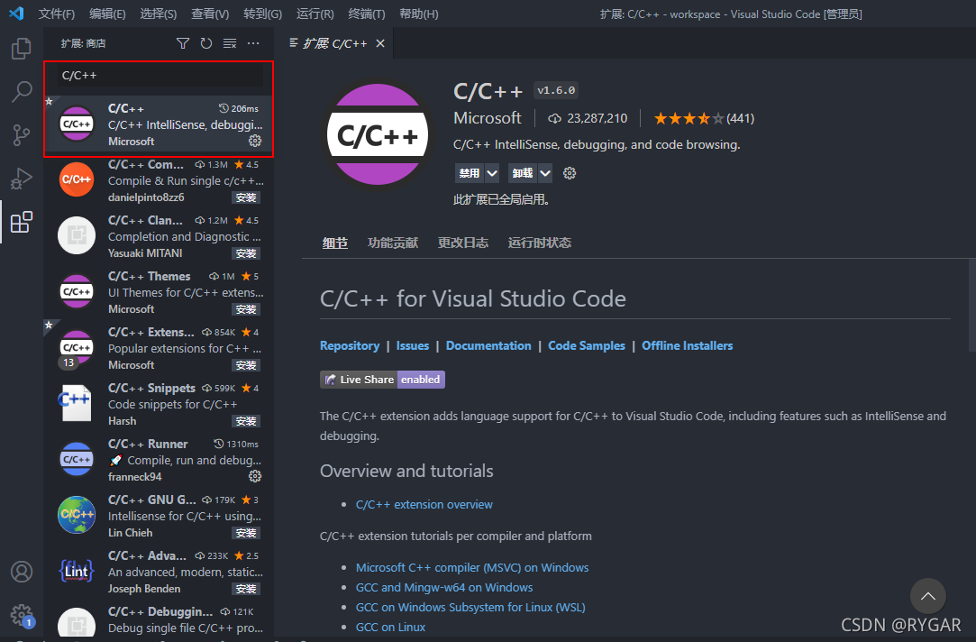
Task: Open the 运行(R) menu
Action: point(315,14)
